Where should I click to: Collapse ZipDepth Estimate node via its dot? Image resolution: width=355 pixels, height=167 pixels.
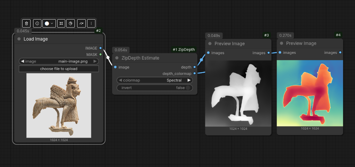coord(117,58)
